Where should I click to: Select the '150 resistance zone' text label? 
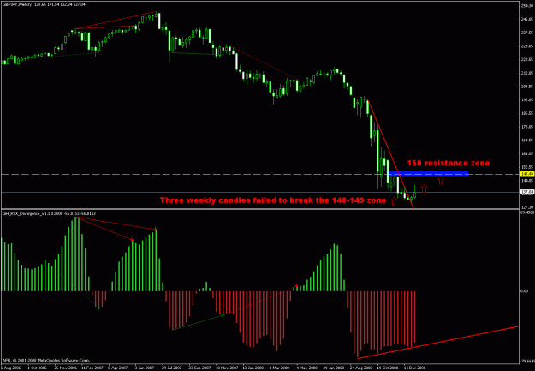click(x=449, y=163)
